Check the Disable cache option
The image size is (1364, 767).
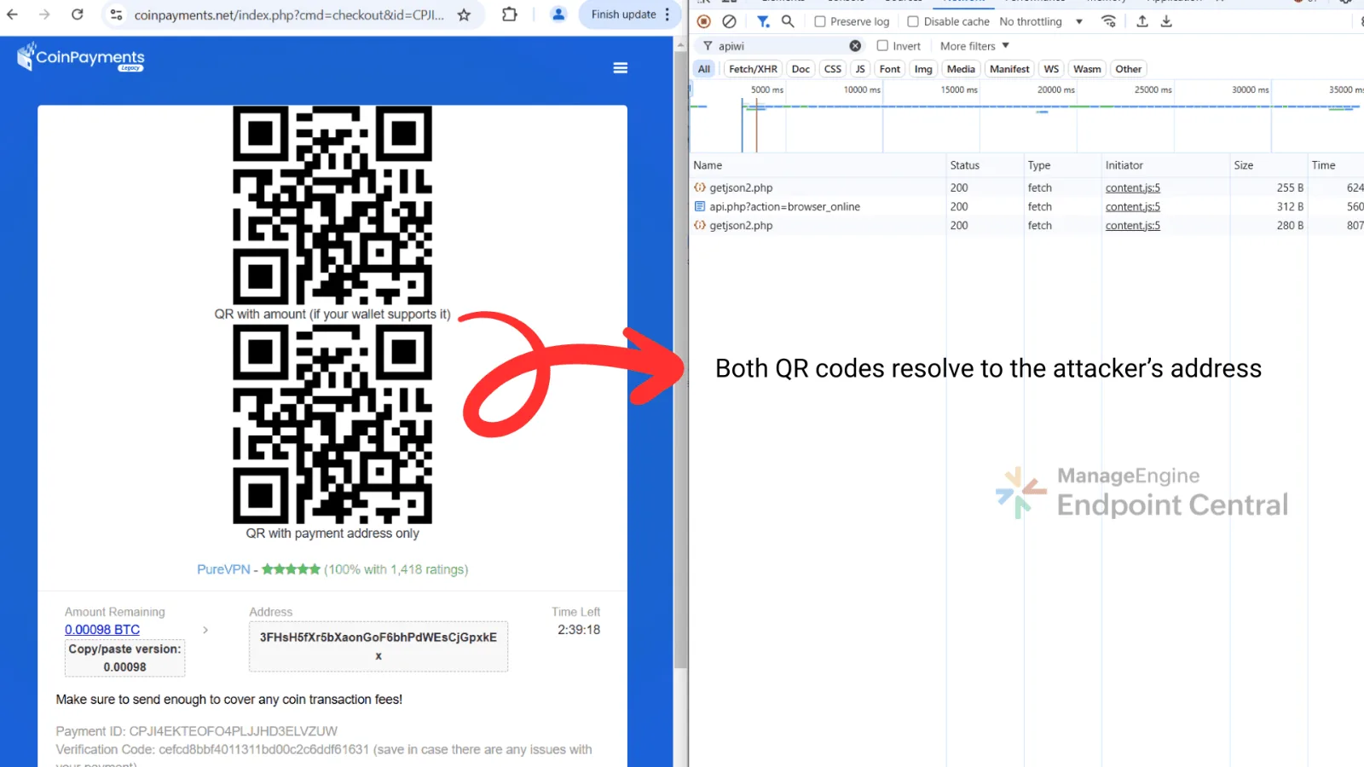(x=913, y=21)
